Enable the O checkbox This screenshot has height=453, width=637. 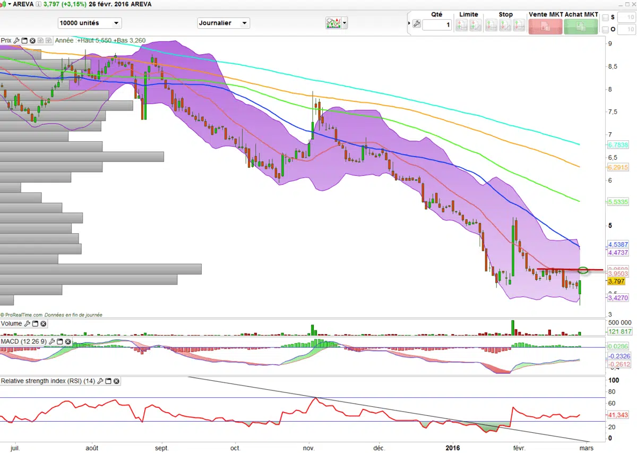point(606,29)
